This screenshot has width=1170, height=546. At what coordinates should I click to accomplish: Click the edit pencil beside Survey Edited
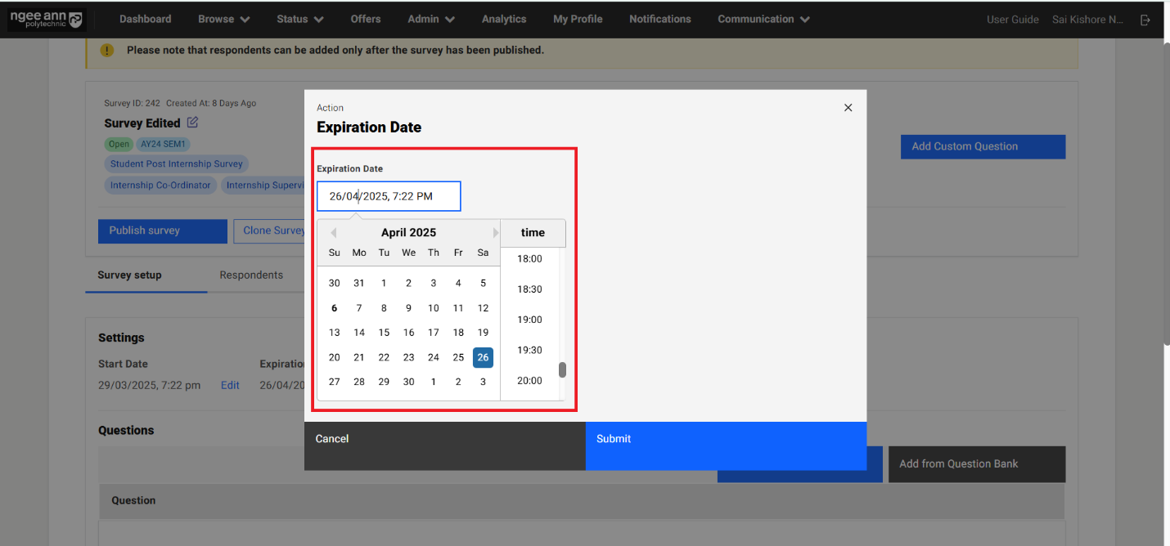(x=192, y=123)
